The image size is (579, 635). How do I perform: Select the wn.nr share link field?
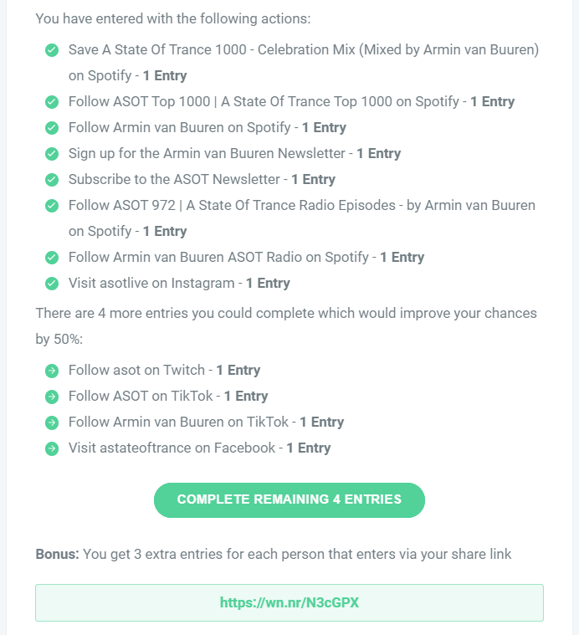[x=289, y=602]
